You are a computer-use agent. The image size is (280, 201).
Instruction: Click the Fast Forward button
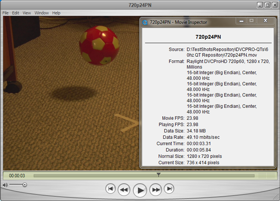(156, 190)
